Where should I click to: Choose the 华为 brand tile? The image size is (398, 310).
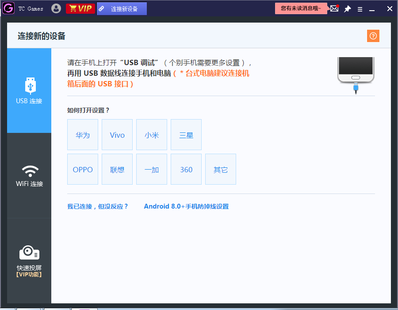click(83, 135)
